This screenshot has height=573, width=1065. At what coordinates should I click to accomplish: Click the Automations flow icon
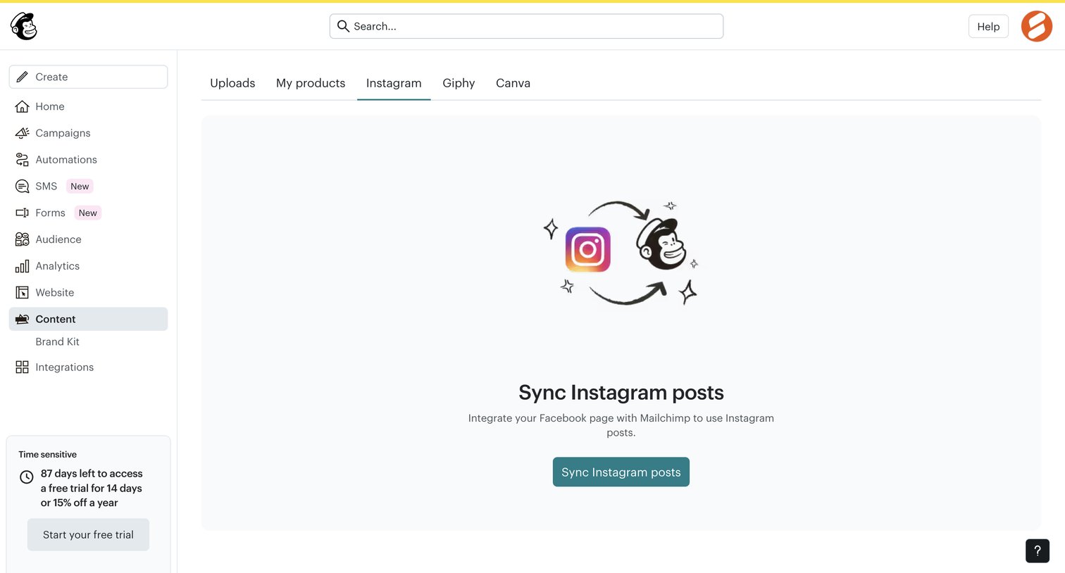[x=23, y=160]
